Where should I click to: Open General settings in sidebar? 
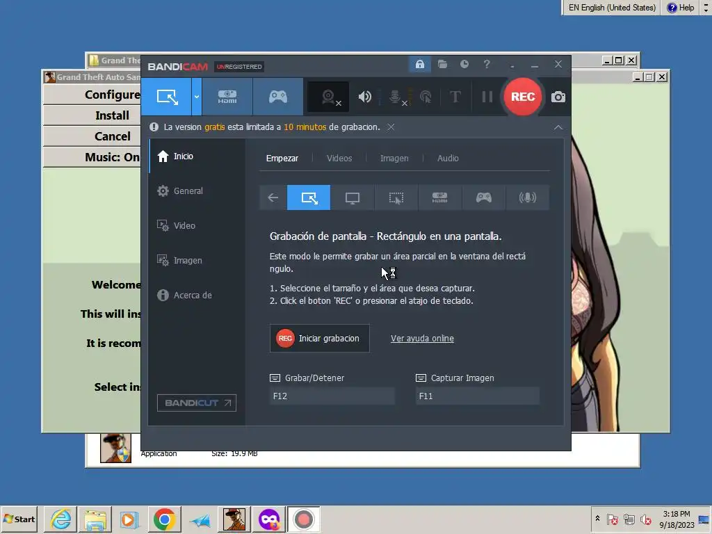(x=197, y=191)
